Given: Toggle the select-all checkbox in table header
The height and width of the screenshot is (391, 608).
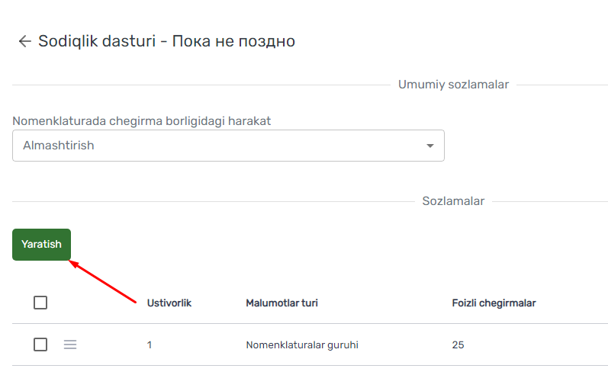Looking at the screenshot, I should (x=40, y=303).
